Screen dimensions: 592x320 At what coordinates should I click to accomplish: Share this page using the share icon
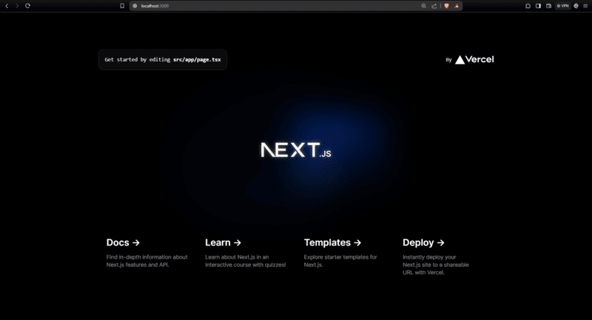tap(434, 6)
